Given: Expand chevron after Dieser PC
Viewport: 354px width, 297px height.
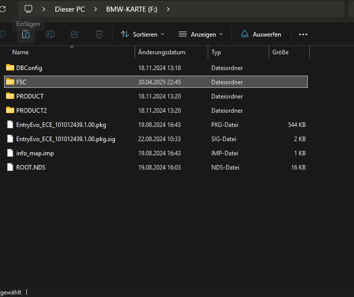Looking at the screenshot, I should [x=95, y=9].
